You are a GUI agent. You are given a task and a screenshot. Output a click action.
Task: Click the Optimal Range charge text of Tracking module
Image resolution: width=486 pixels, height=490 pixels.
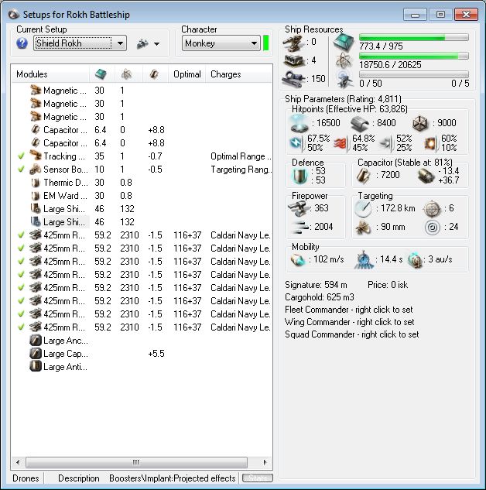241,156
